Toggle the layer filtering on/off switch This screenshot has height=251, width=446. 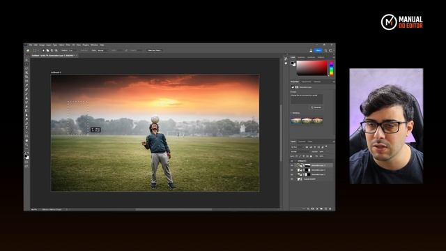[x=326, y=146]
